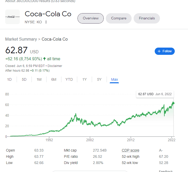Open the three-dot menu beside NYSE: KO
Image resolution: width=188 pixels, height=172 pixels.
pos(46,22)
